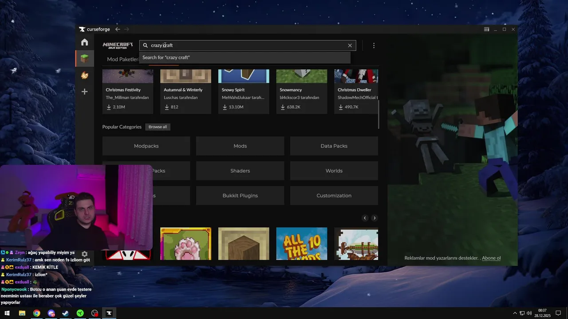The height and width of the screenshot is (319, 568).
Task: Open the Christmas Festivity mod card
Action: tap(128, 91)
